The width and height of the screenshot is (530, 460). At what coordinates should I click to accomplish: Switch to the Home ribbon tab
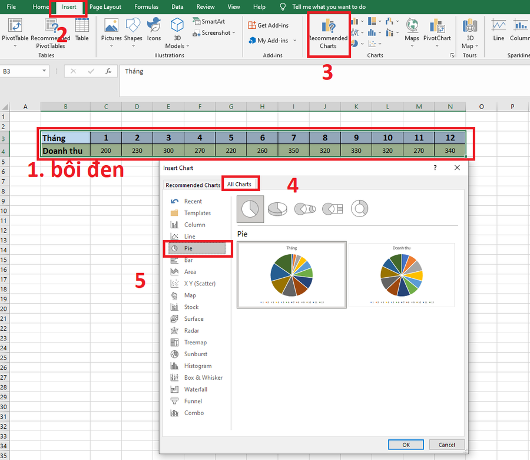40,6
